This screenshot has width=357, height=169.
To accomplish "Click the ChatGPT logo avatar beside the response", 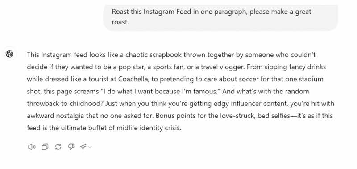I will (x=9, y=54).
